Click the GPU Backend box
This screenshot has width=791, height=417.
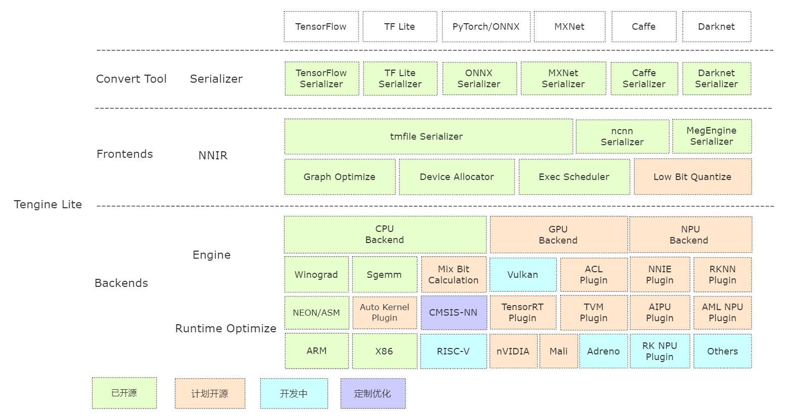[558, 235]
